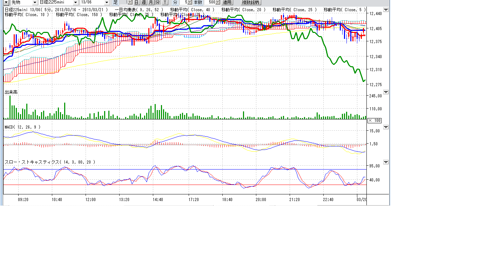Expand the 13/06 contract month dropdown

[x=107, y=2]
